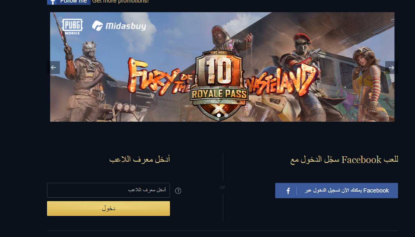This screenshot has width=415, height=237.
Task: Log in via يمكنك الآن تسجيل الدخول عبر Facebook button
Action: (337, 191)
